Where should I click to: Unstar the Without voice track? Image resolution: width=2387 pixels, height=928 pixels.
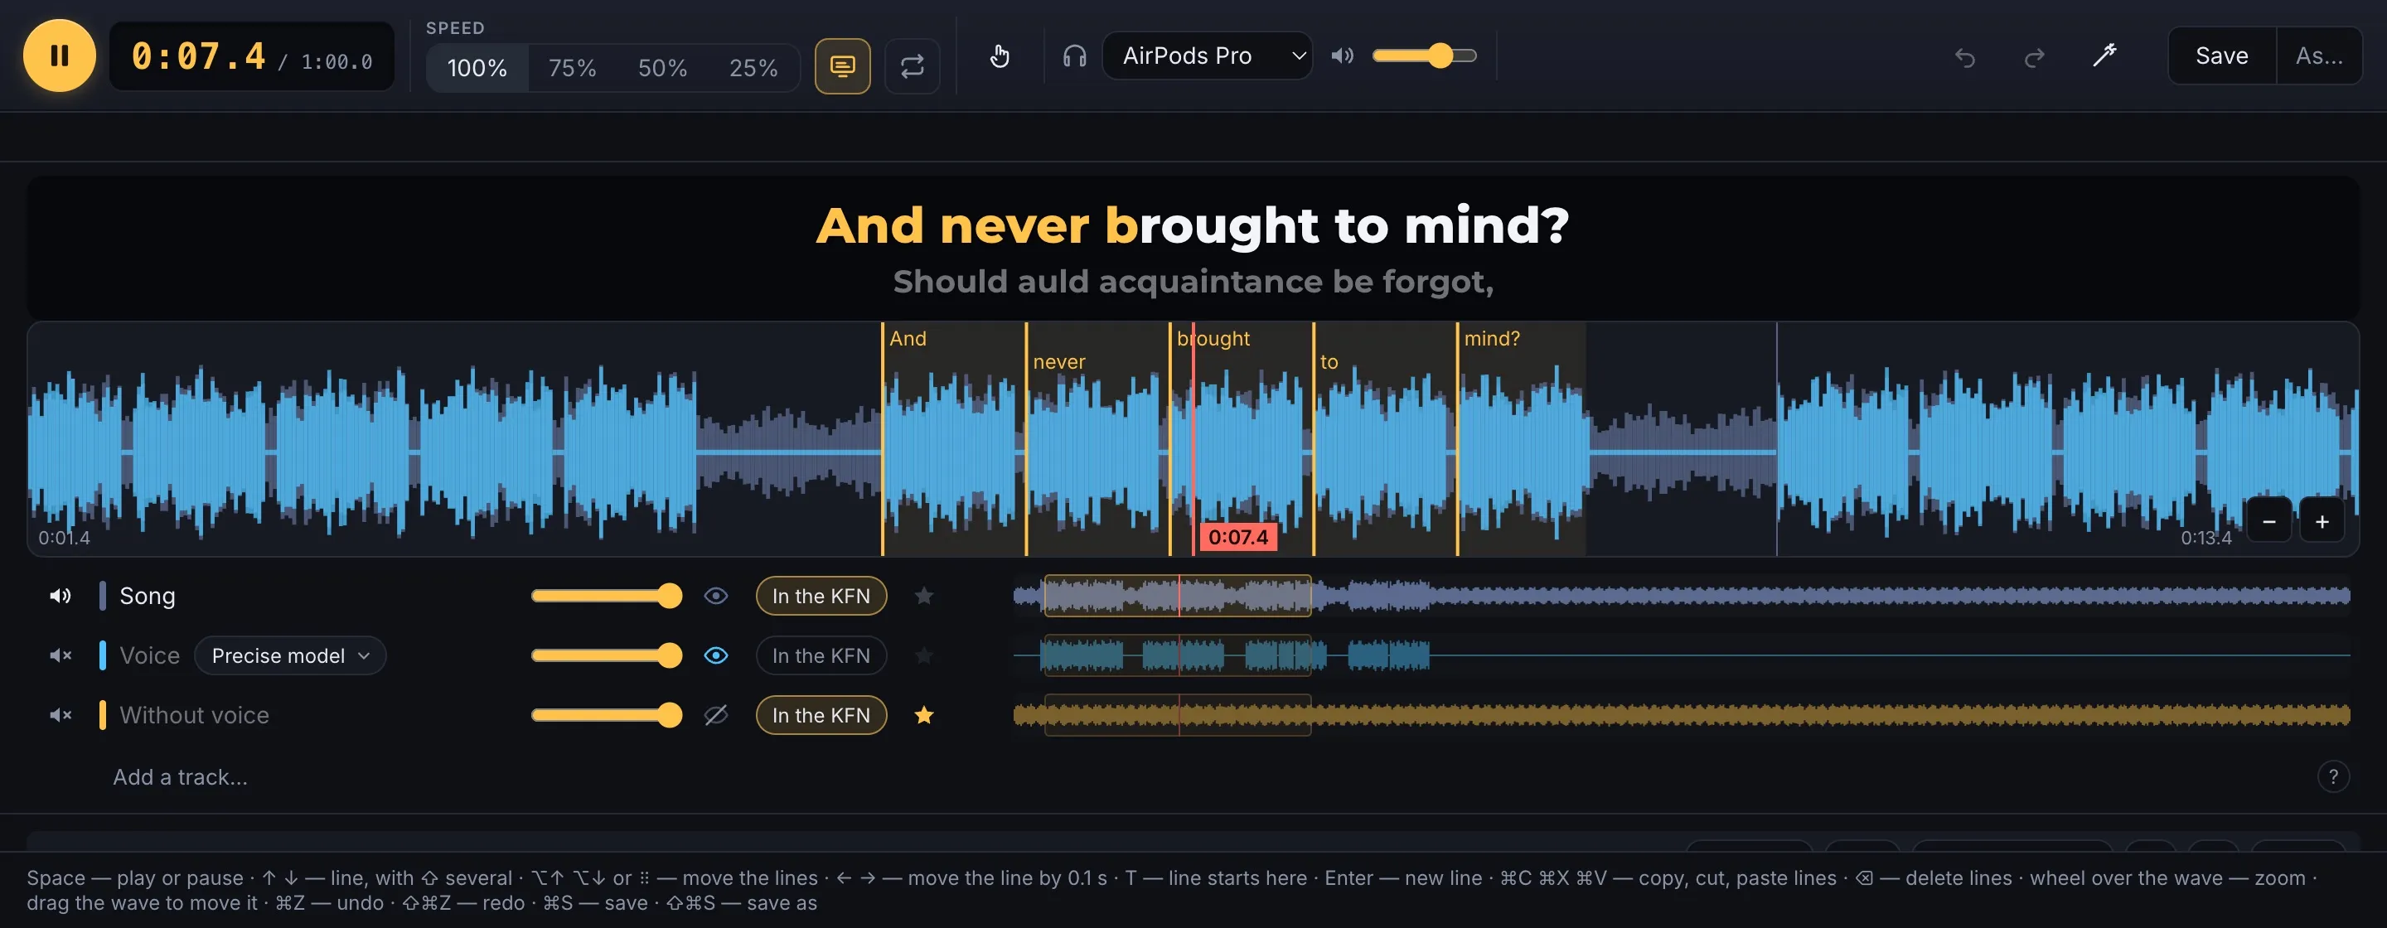(x=924, y=715)
